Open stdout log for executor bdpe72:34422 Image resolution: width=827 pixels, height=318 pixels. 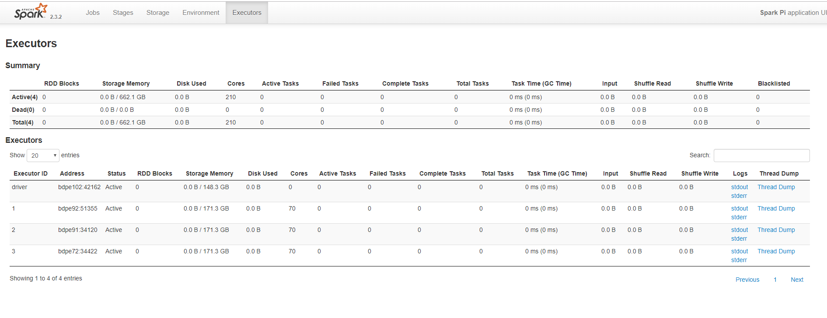point(740,251)
